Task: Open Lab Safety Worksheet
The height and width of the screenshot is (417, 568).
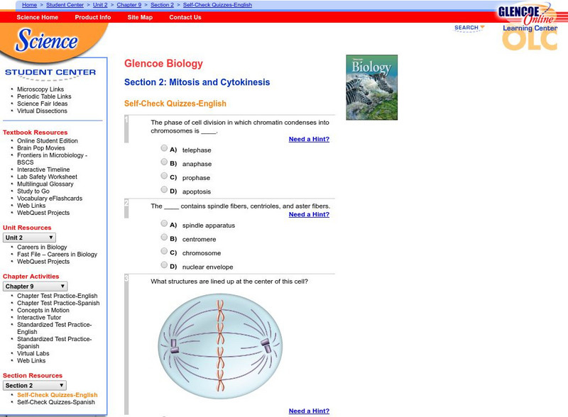Action: click(47, 177)
